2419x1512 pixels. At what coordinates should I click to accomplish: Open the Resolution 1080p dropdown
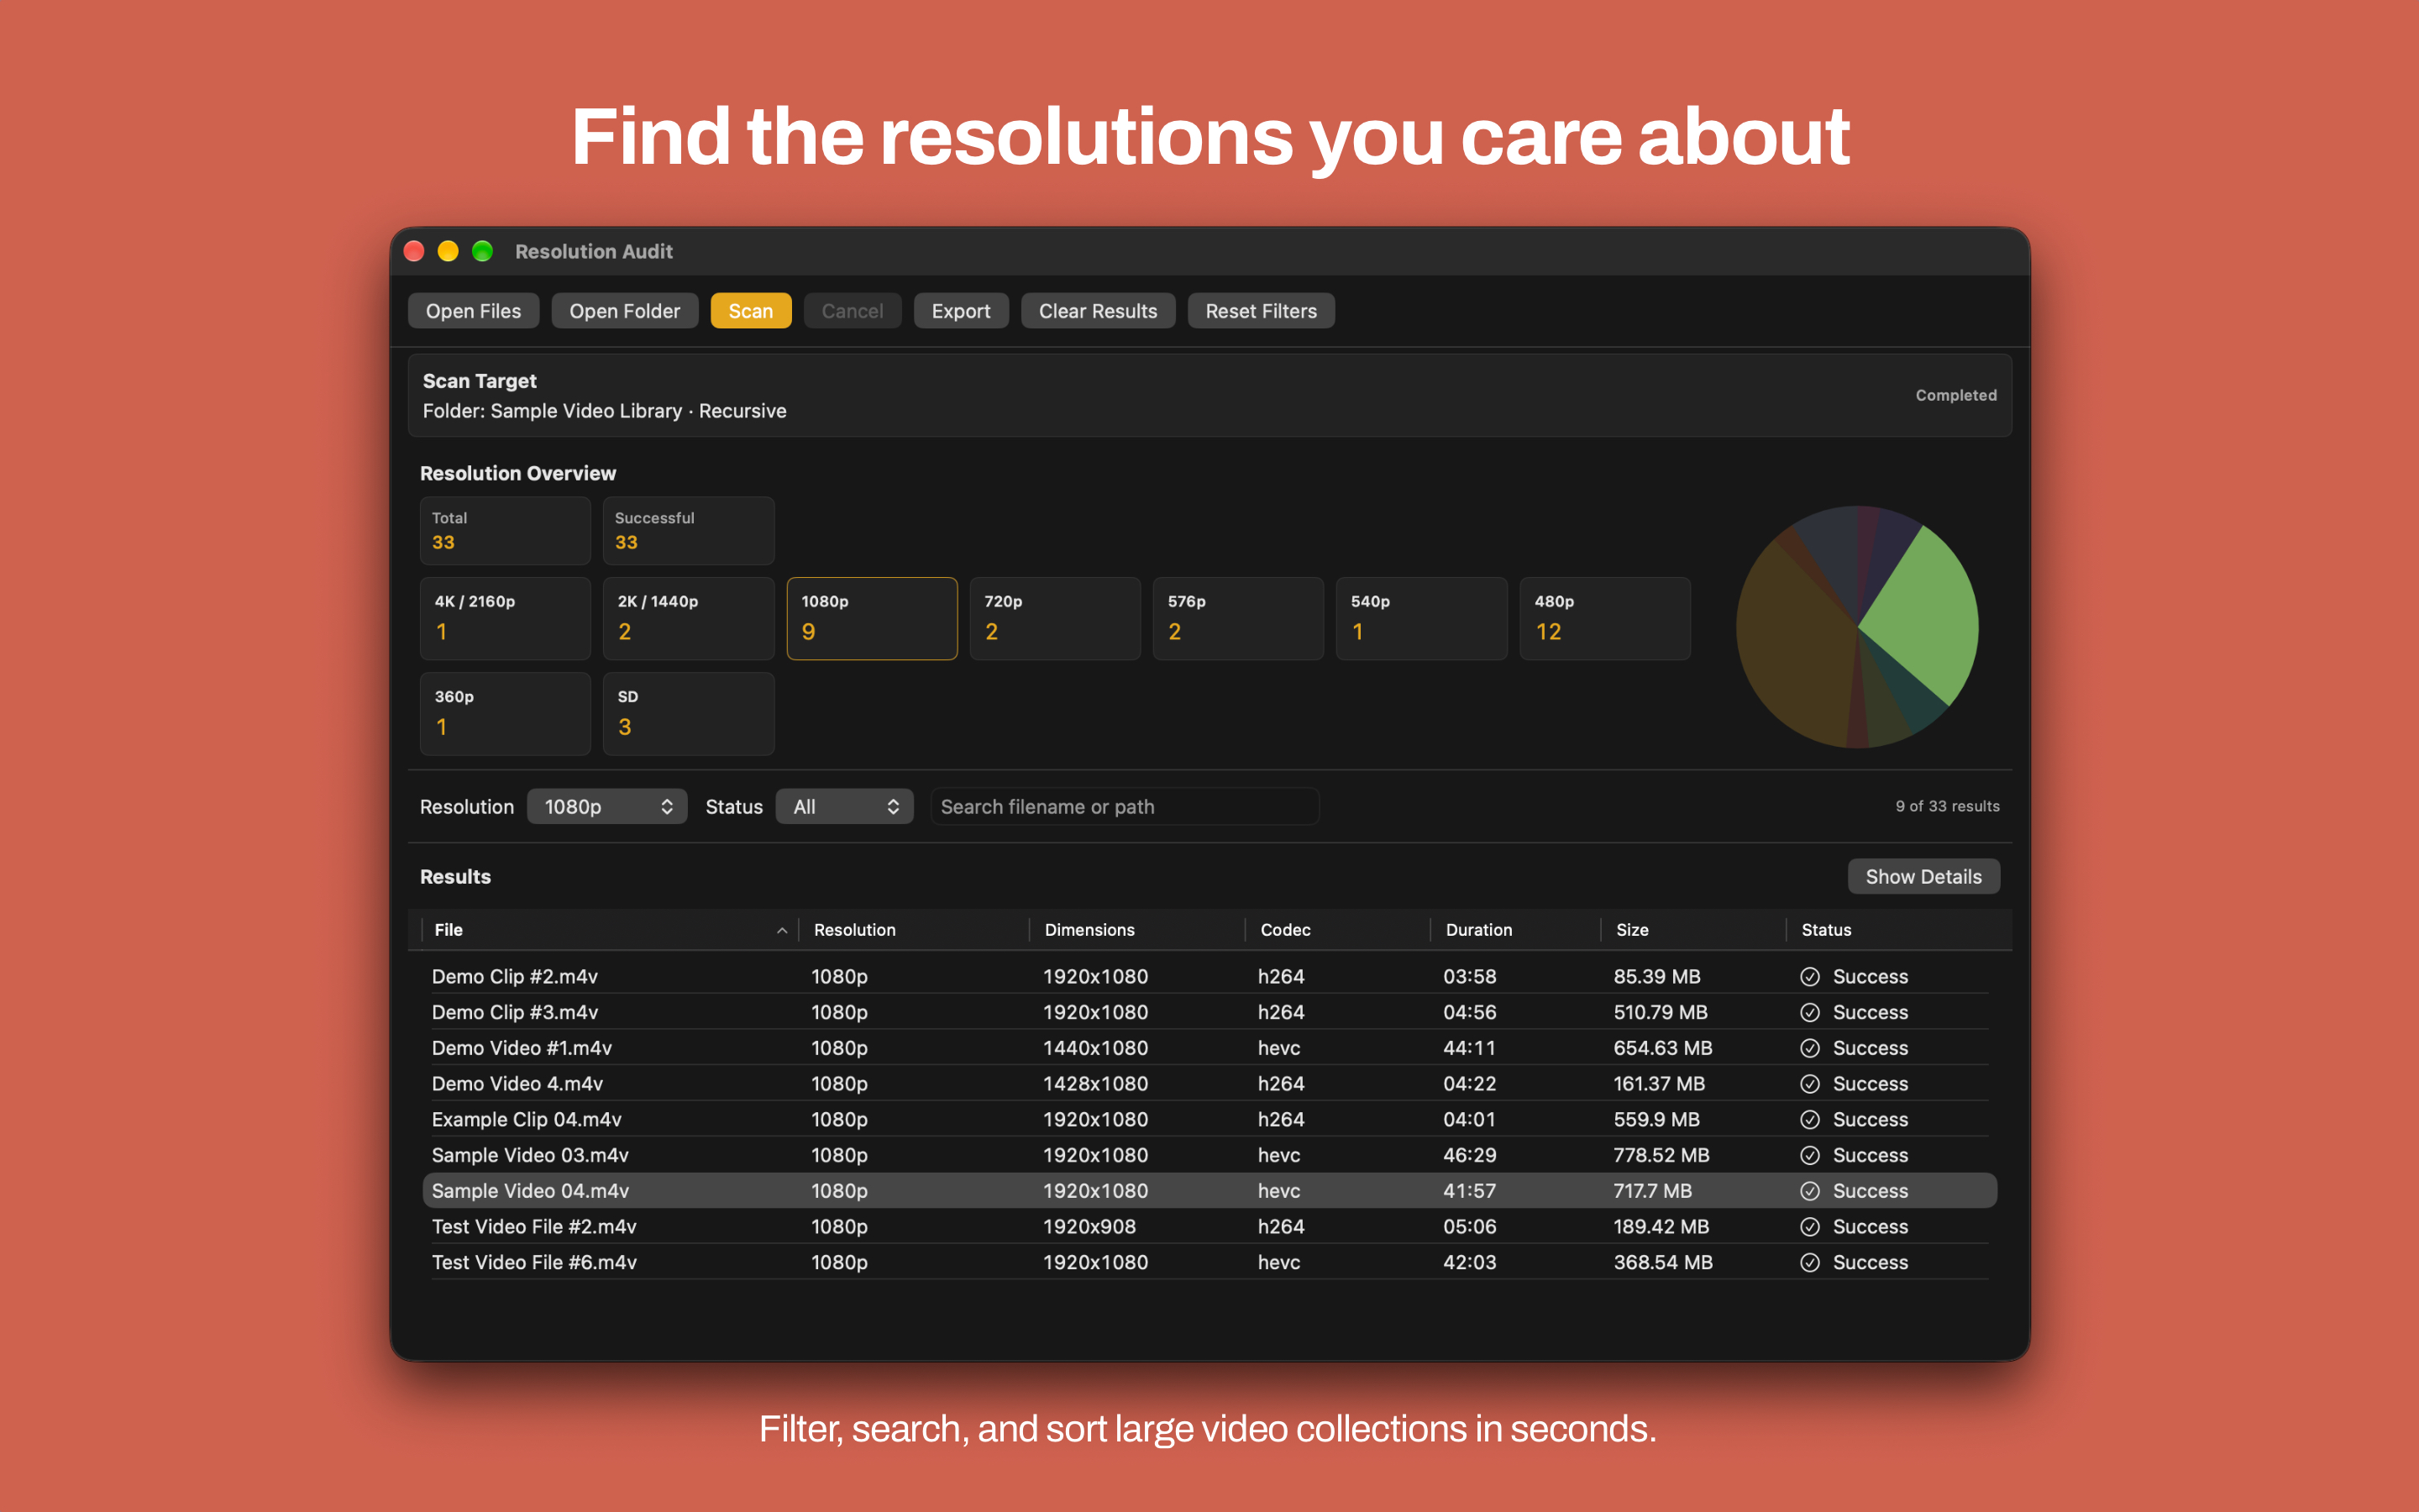click(606, 806)
